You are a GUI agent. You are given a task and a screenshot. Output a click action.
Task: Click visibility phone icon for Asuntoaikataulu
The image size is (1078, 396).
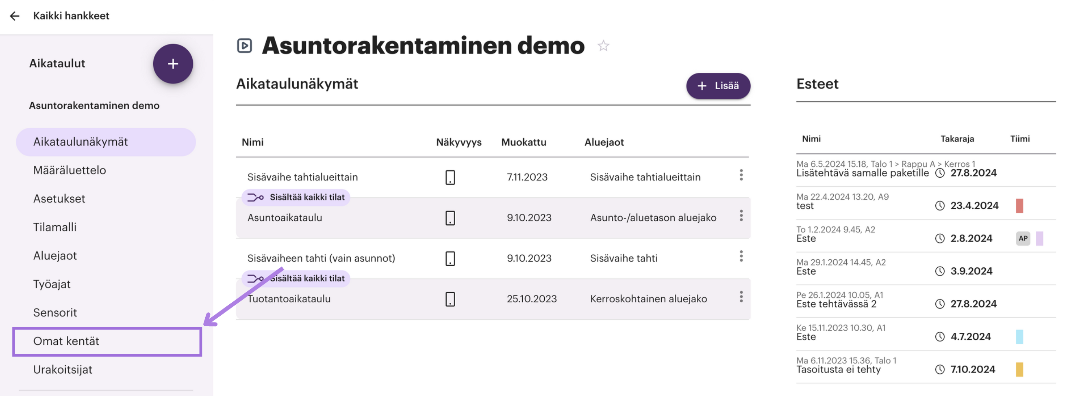click(450, 217)
